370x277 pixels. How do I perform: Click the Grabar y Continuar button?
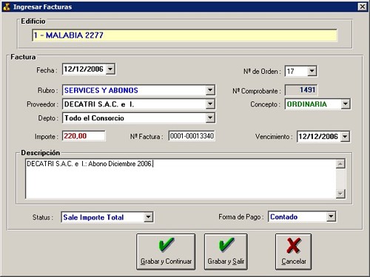click(x=166, y=252)
